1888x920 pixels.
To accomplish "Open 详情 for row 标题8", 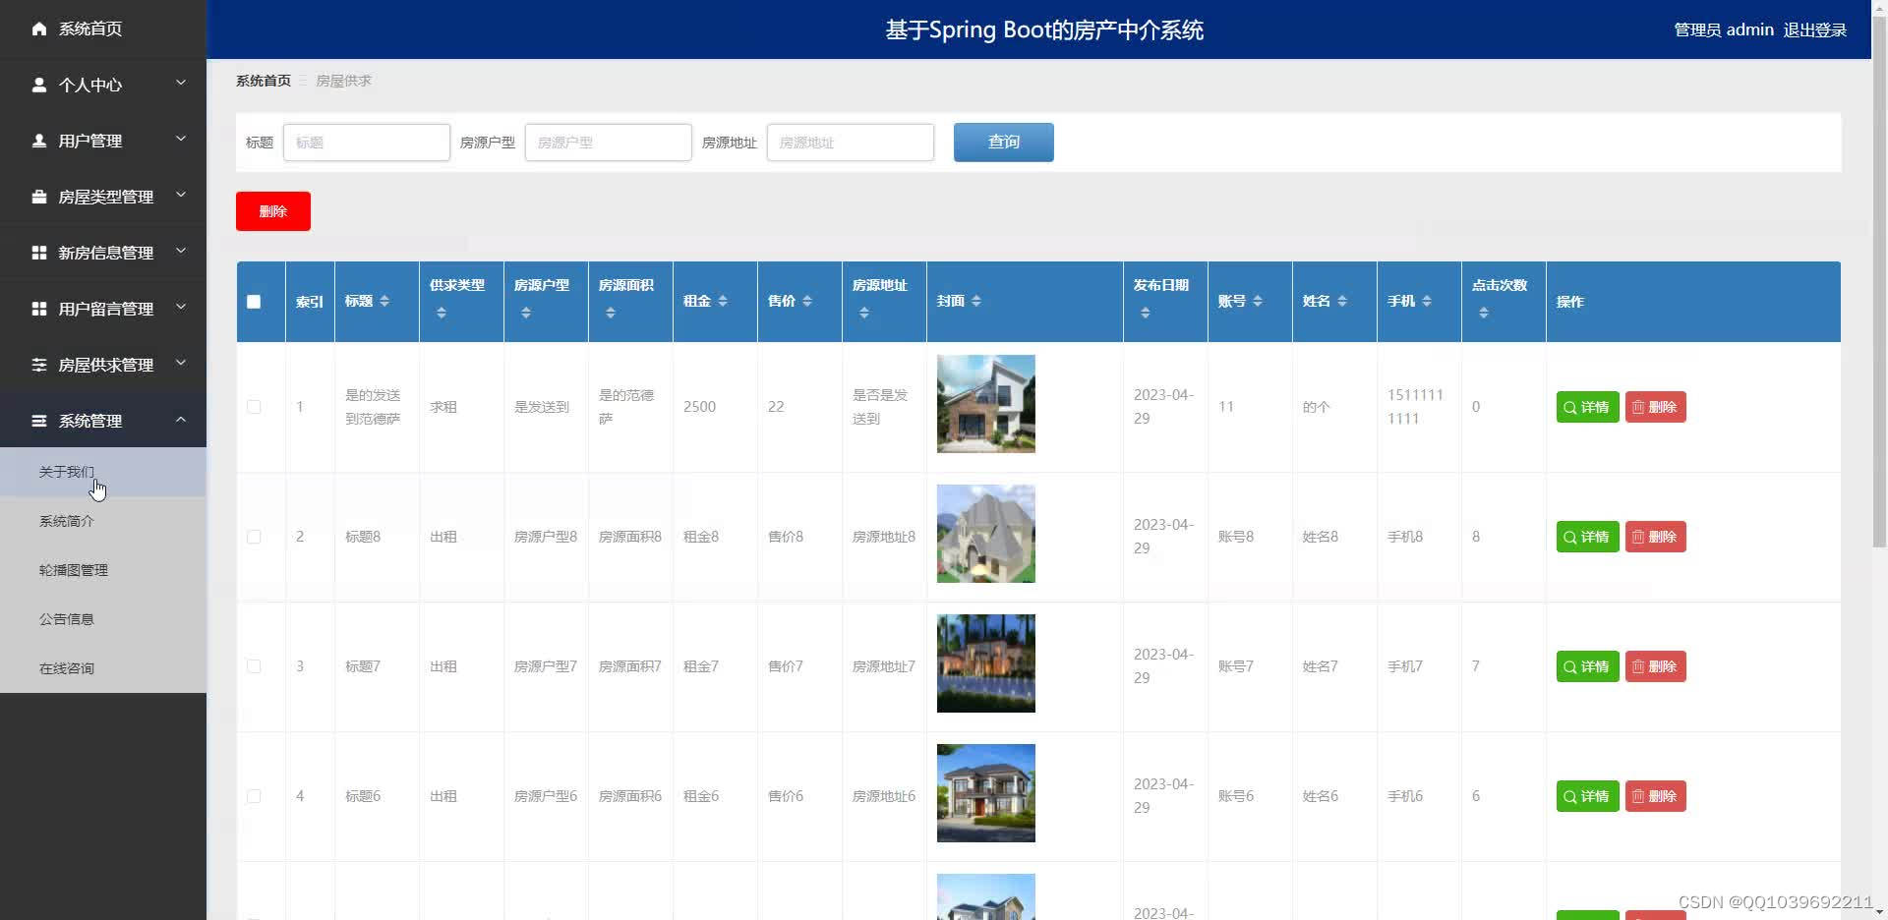I will (1587, 537).
